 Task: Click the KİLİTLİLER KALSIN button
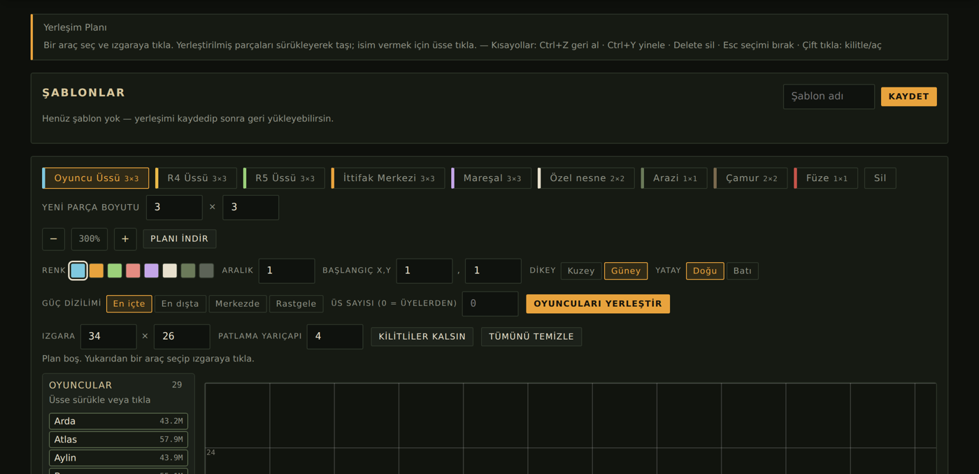pyautogui.click(x=422, y=336)
